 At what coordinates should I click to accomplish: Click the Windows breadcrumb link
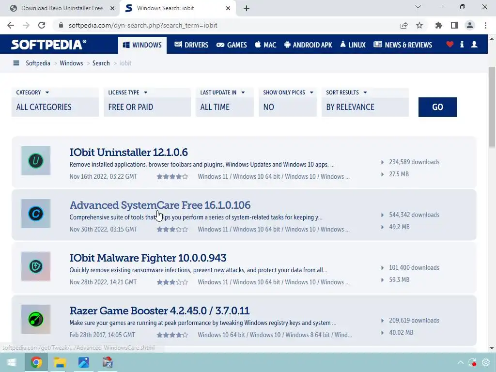click(71, 63)
